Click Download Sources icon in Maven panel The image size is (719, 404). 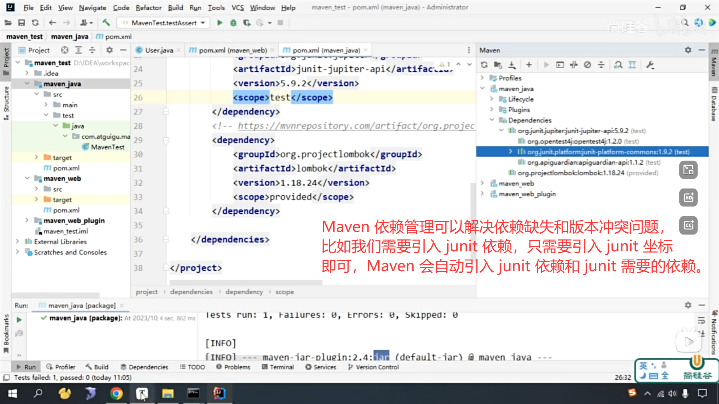[x=512, y=65]
